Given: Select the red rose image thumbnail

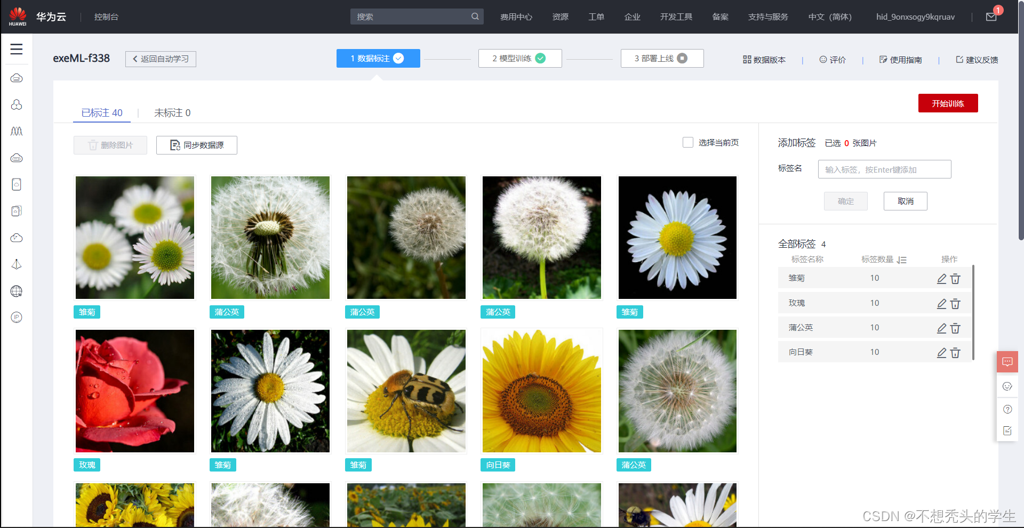Looking at the screenshot, I should click(x=135, y=391).
